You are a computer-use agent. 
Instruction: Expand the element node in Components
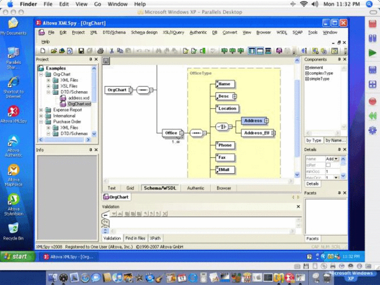(x=307, y=68)
